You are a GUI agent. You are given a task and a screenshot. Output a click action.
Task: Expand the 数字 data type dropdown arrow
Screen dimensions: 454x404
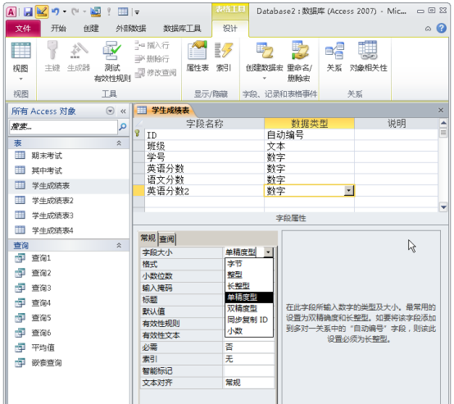349,191
